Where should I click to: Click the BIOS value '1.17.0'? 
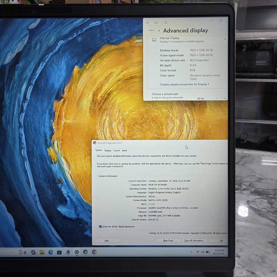click(x=152, y=204)
